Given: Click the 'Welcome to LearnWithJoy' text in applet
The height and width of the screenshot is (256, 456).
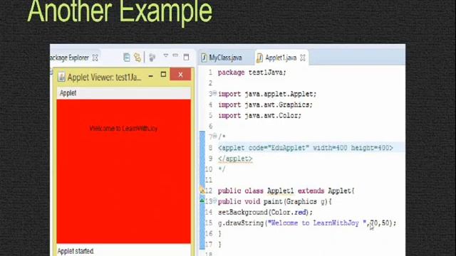Looking at the screenshot, I should coord(123,128).
